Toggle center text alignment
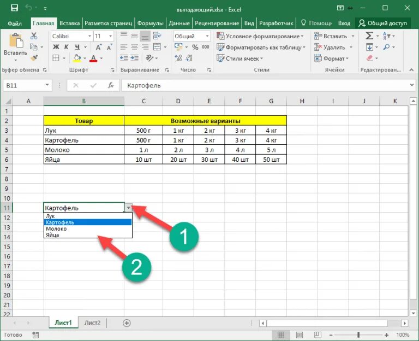 [x=134, y=47]
